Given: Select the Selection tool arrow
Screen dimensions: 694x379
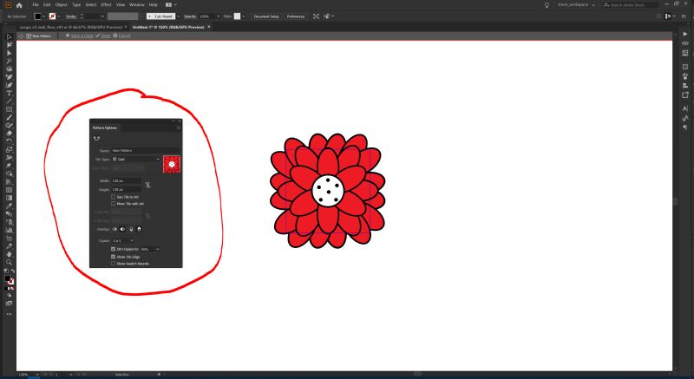Looking at the screenshot, I should coord(9,36).
